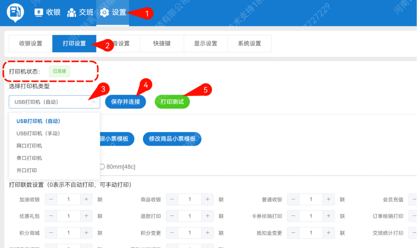
Task: Decrease 积分变更 print copies
Action: click(x=172, y=233)
